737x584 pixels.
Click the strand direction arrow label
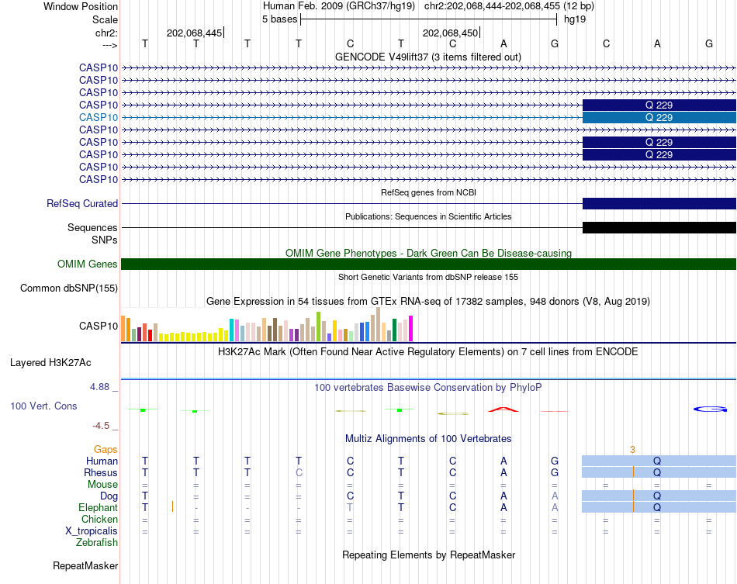click(110, 46)
